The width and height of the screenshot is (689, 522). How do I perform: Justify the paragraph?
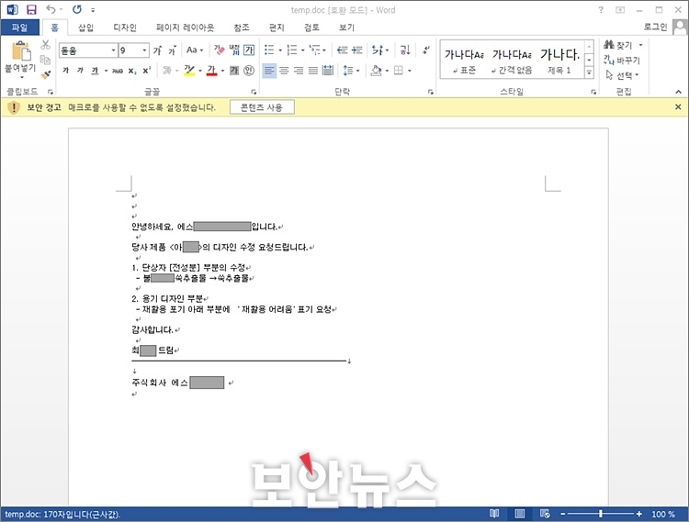[313, 71]
